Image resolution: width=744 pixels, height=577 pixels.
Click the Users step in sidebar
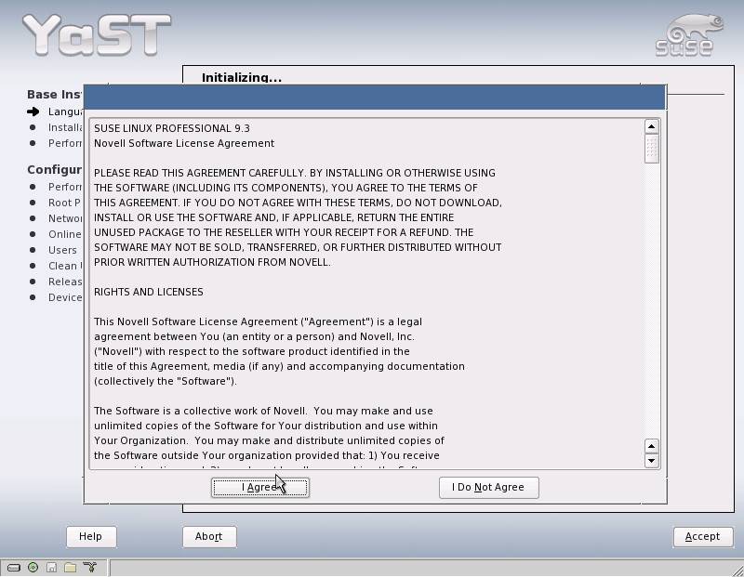tap(62, 250)
